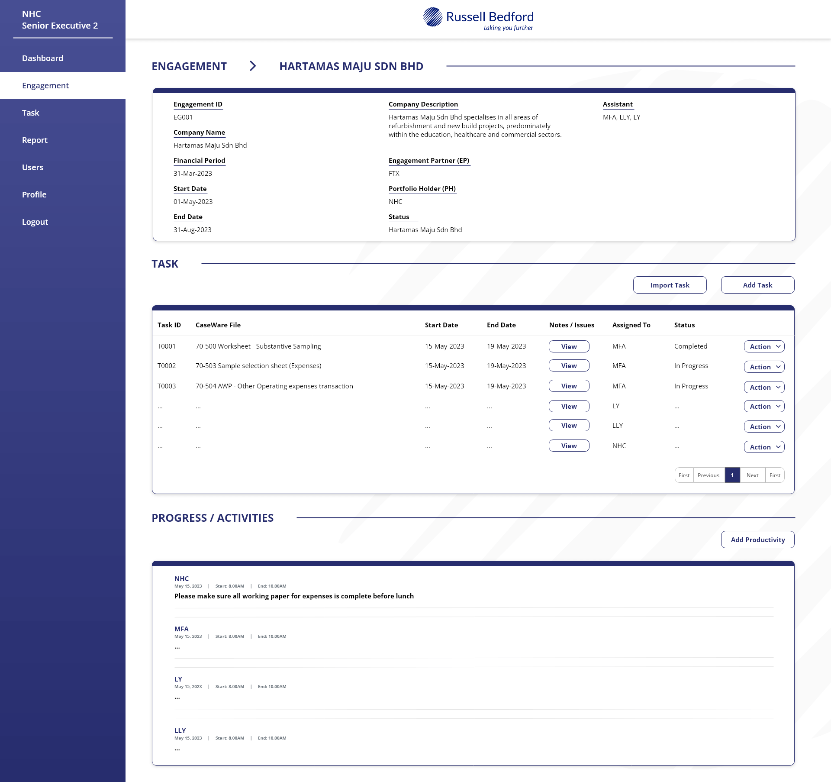Image resolution: width=831 pixels, height=782 pixels.
Task: View notes for task T0002
Action: click(569, 365)
